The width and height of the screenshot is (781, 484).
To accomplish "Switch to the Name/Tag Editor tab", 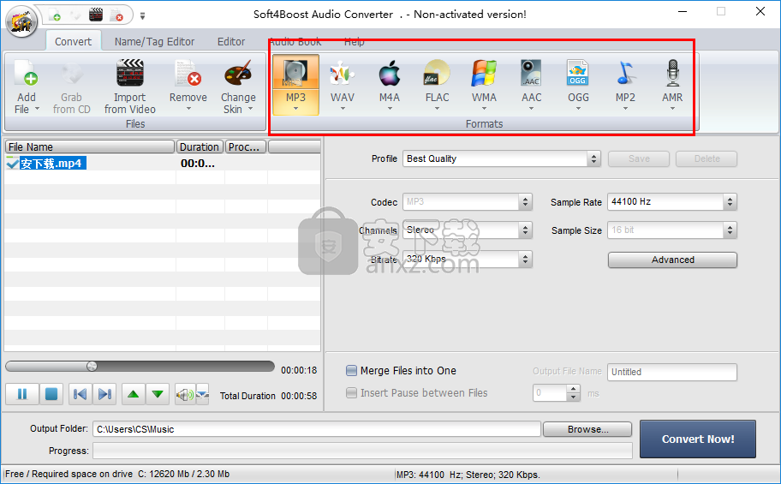I will click(x=154, y=41).
